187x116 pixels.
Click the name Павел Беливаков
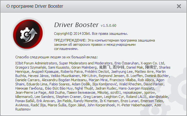click(81, 92)
